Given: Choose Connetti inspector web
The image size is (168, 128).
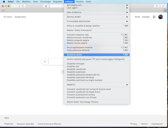Looking at the screenshot, I should (97, 35).
